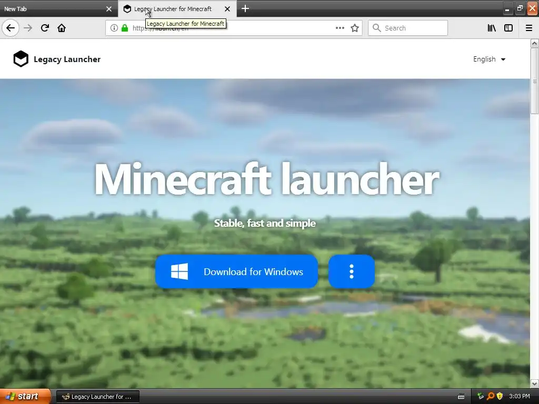The image size is (539, 404).
Task: Click the scrollbar up arrow
Action: tap(534, 43)
